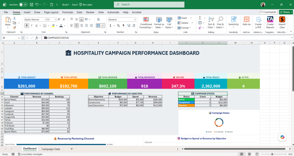Click the Search box in title bar
The image size is (294, 156).
(149, 5)
